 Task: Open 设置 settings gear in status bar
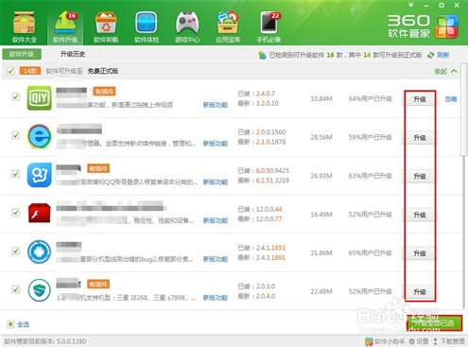point(419,341)
